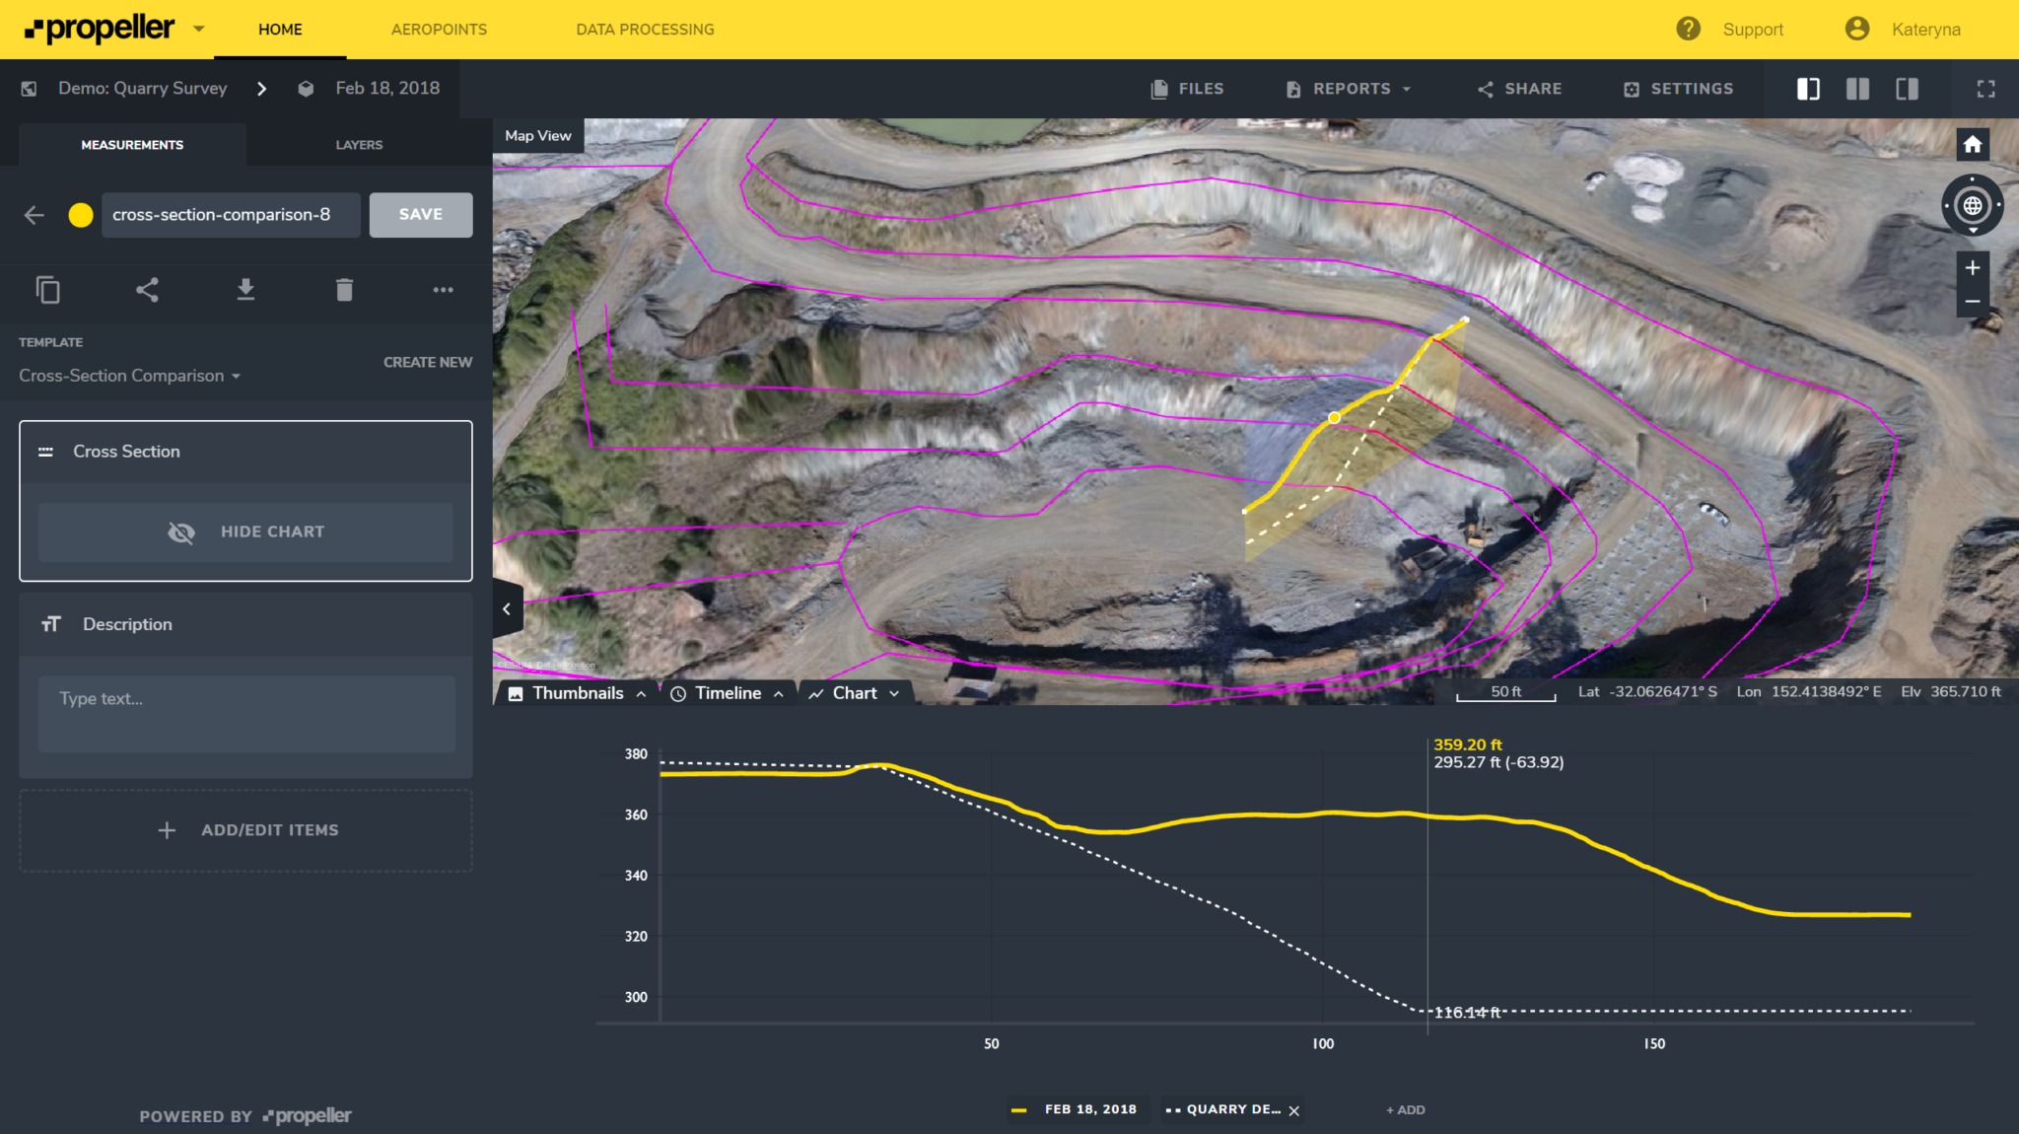Click the back arrow beside measurement name

click(x=35, y=215)
